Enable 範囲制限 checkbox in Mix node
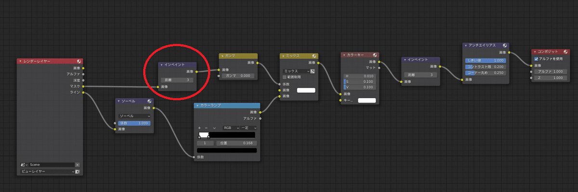 284,77
